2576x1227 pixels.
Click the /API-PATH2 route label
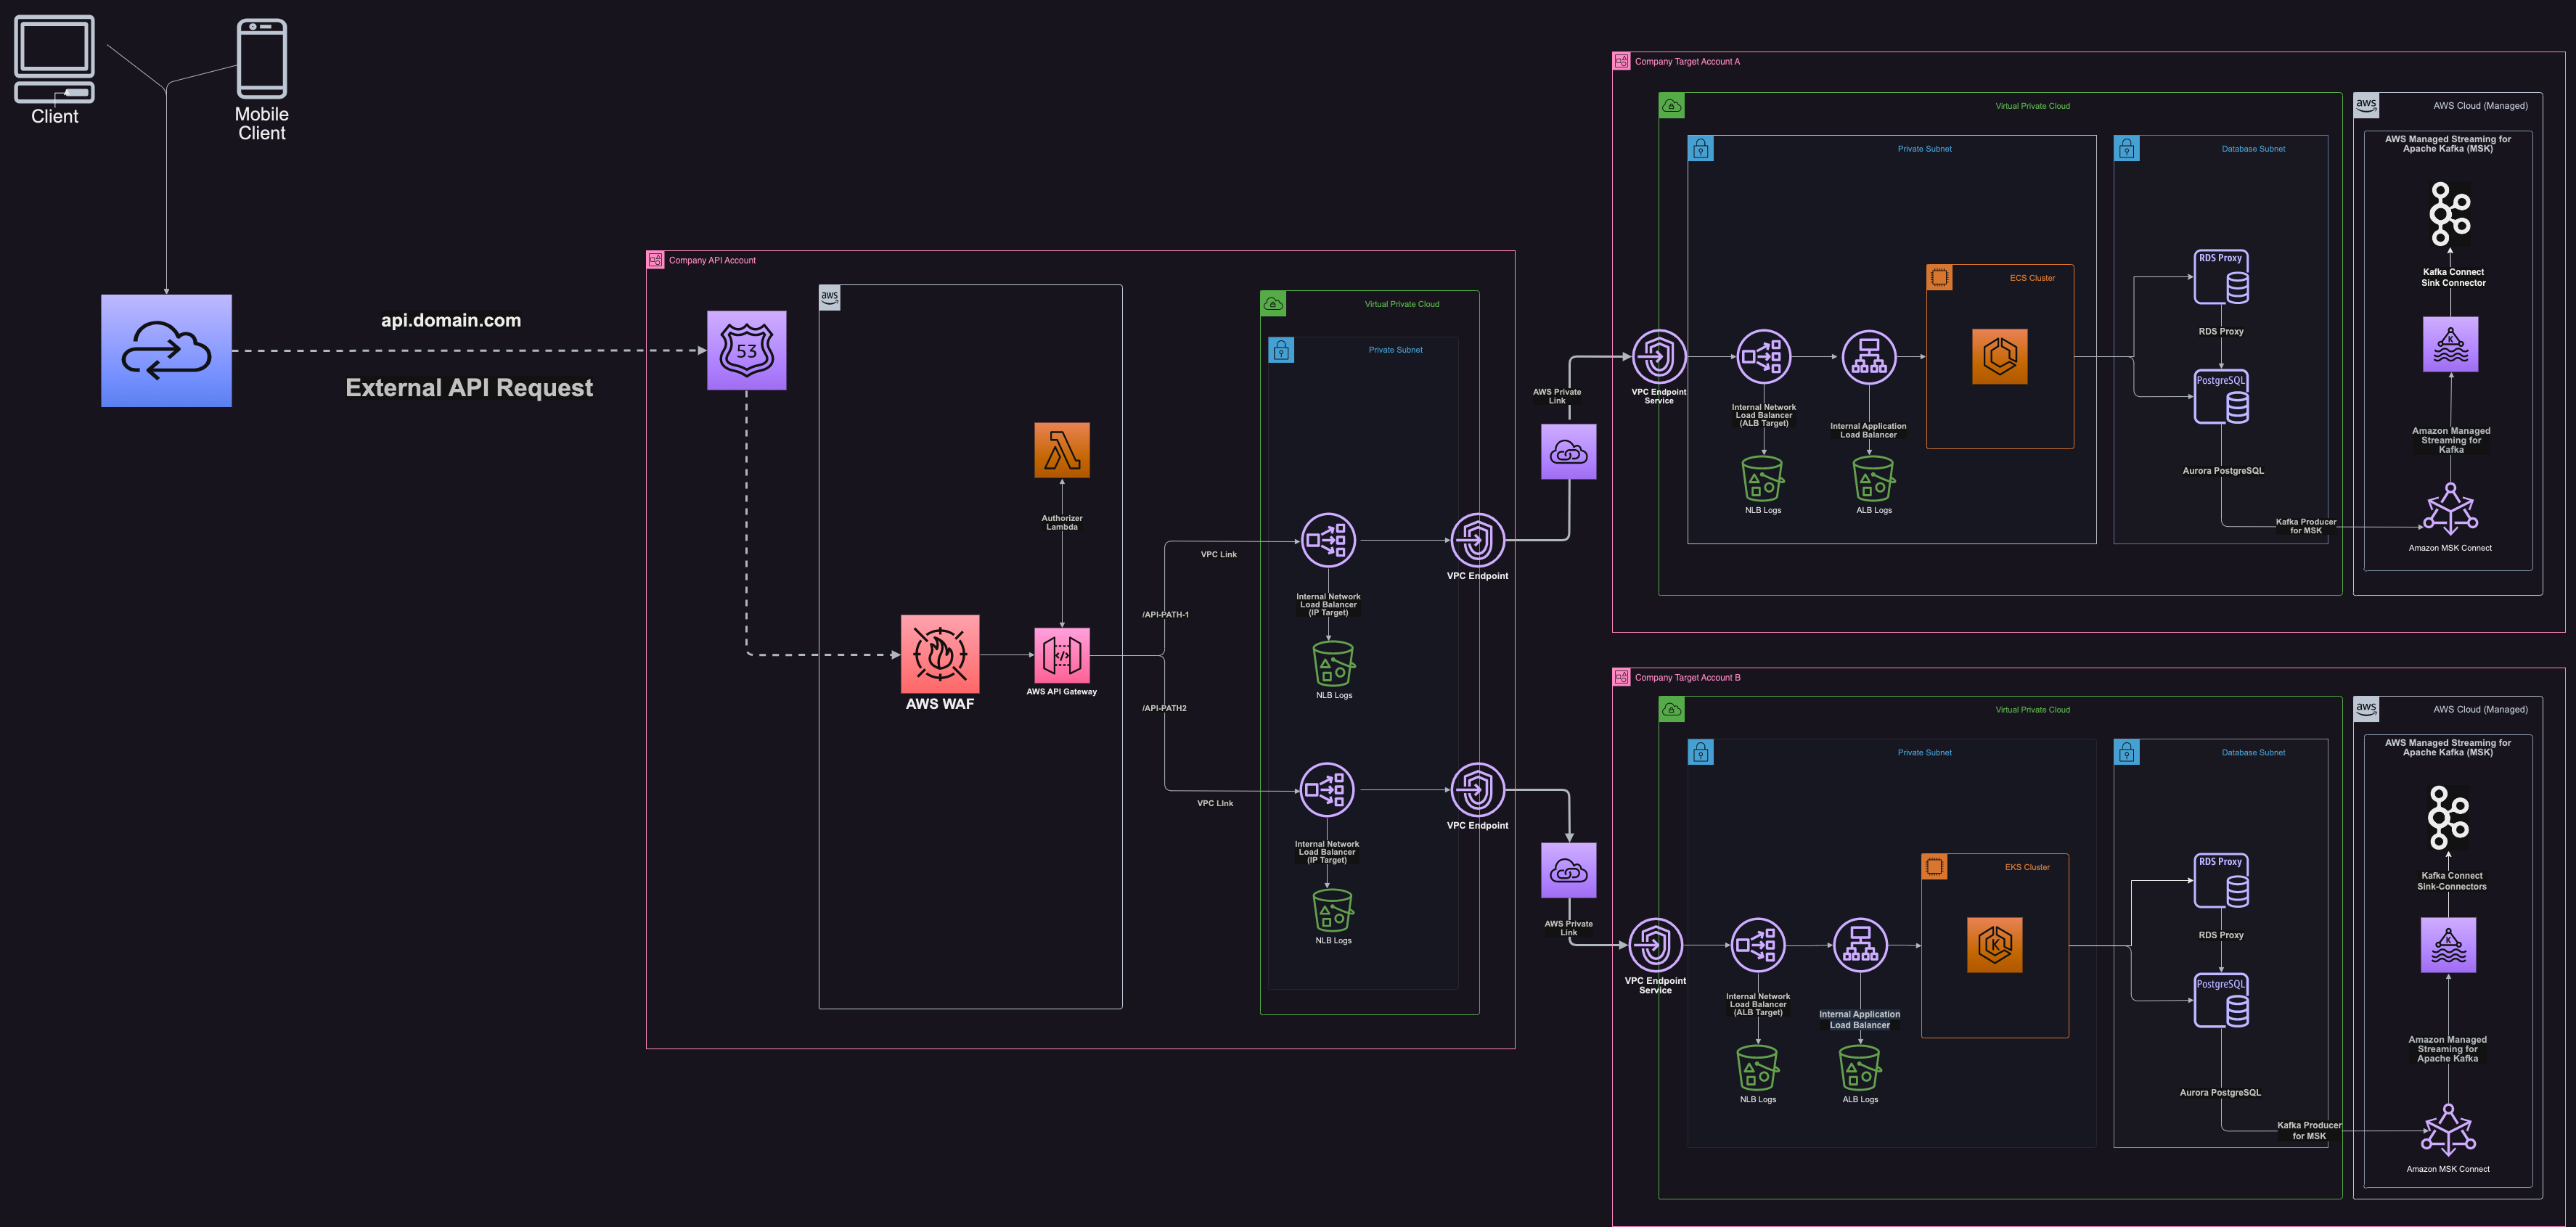(x=1164, y=708)
